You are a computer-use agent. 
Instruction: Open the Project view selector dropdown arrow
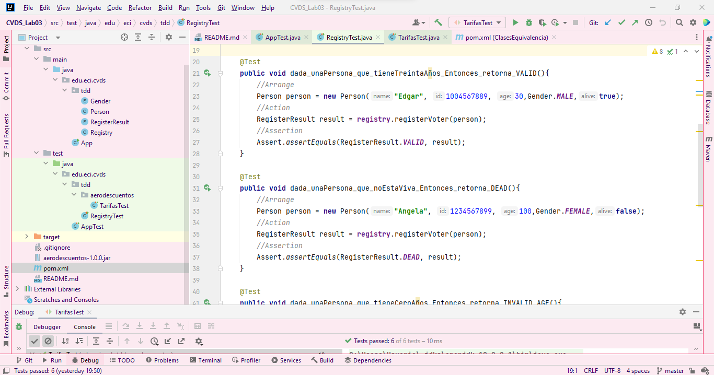58,38
